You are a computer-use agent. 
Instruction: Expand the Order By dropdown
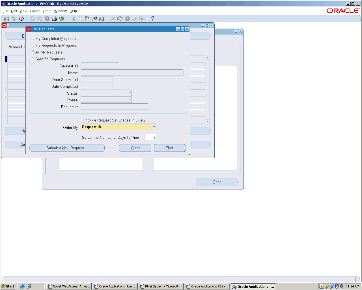[154, 127]
